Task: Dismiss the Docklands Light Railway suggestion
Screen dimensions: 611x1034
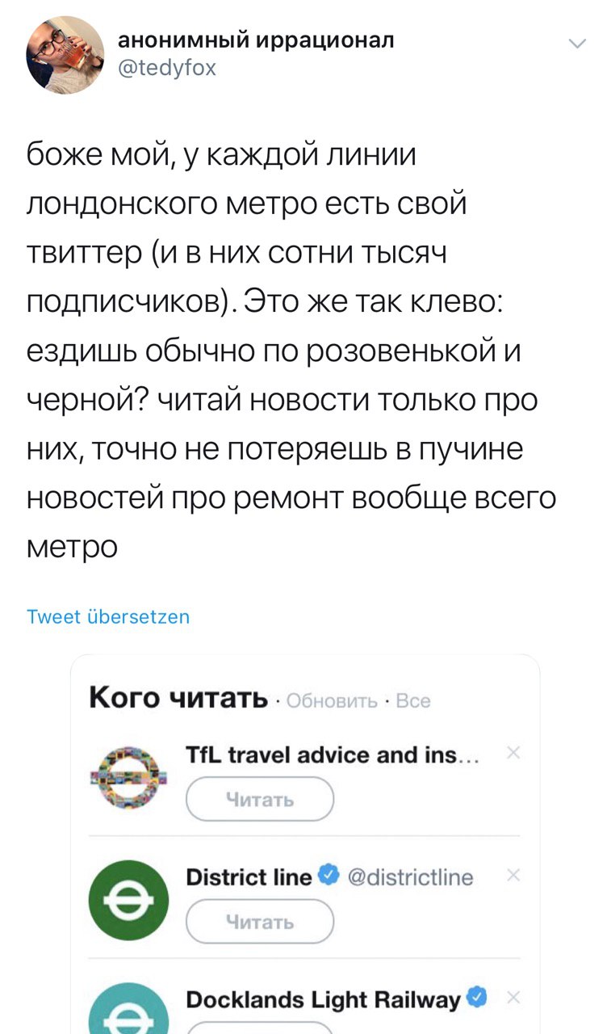Action: coord(514,998)
